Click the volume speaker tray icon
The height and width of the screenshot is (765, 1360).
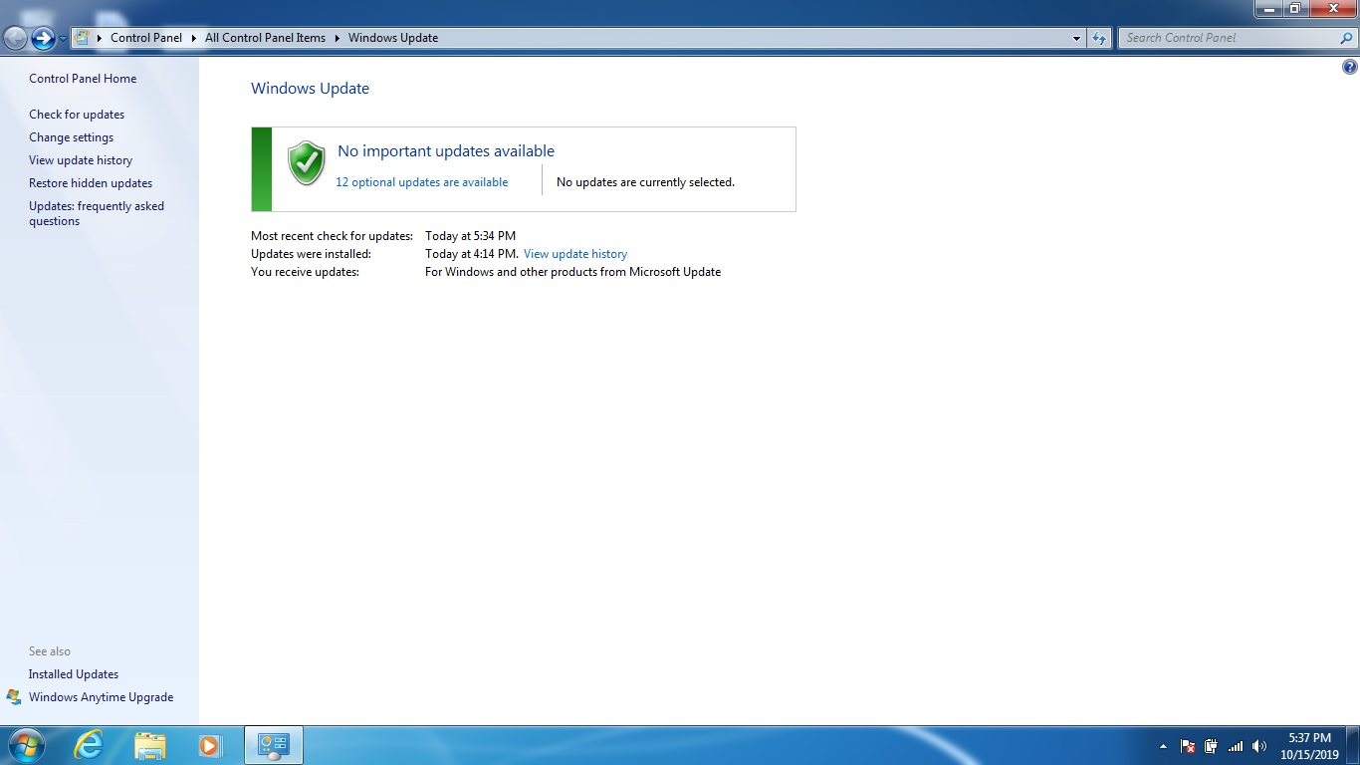tap(1259, 746)
